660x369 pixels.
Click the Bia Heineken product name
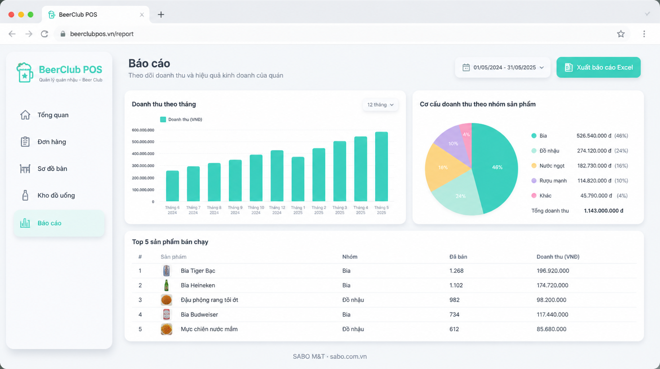coord(198,285)
